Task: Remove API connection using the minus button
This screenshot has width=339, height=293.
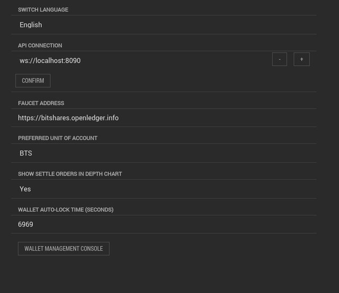Action: [x=280, y=59]
